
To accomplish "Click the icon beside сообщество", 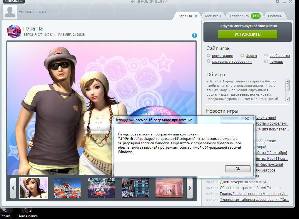I will pyautogui.click(x=266, y=55).
